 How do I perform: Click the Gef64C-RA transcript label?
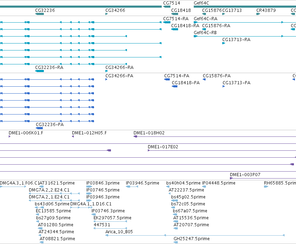[206, 19]
